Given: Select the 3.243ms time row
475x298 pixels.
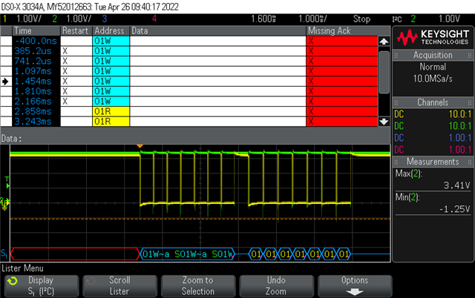Looking at the screenshot, I should point(36,122).
